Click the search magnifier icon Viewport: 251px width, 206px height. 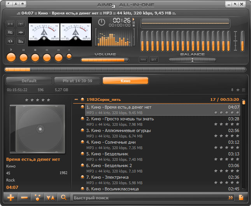pyautogui.click(x=64, y=198)
